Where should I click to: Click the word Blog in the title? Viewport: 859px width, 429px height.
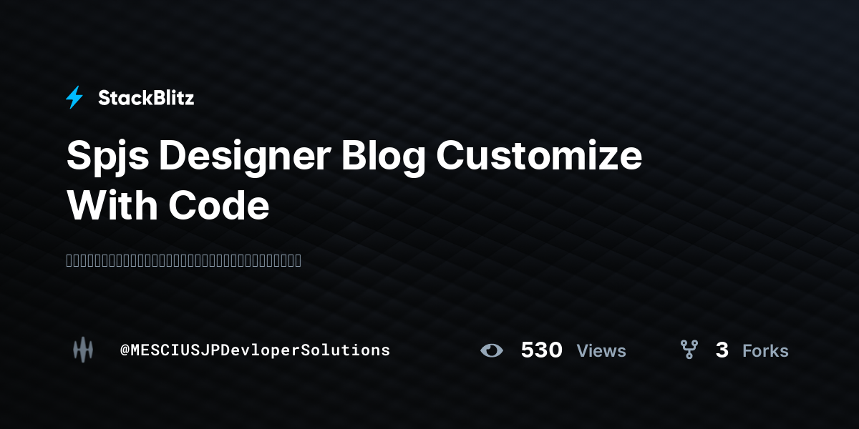[x=384, y=157]
